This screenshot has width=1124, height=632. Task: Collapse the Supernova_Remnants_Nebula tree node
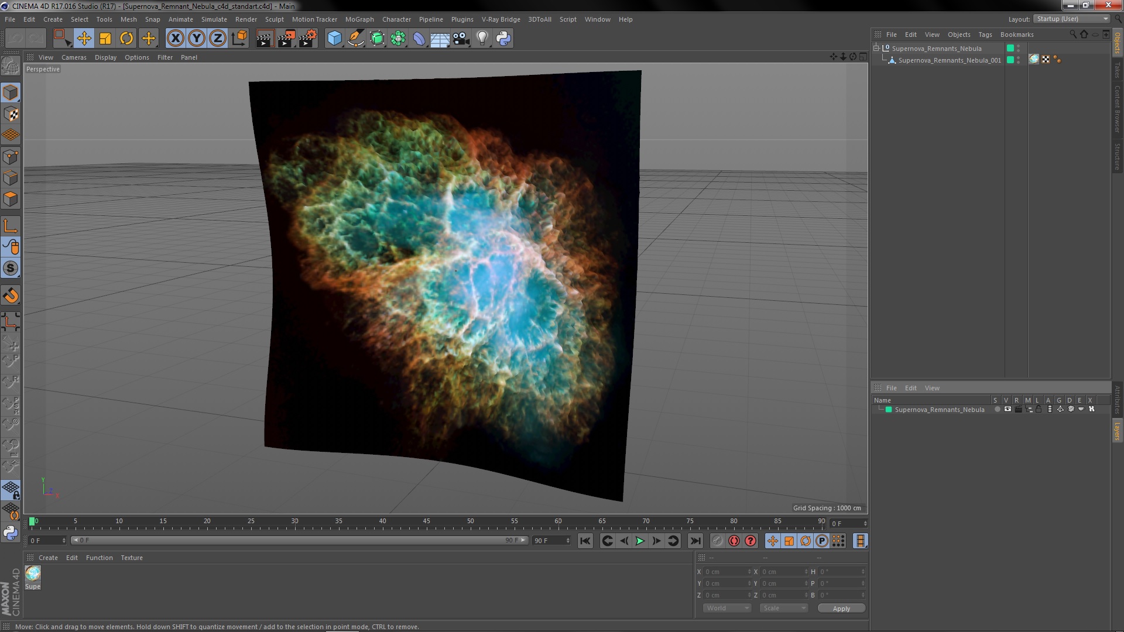pyautogui.click(x=876, y=49)
